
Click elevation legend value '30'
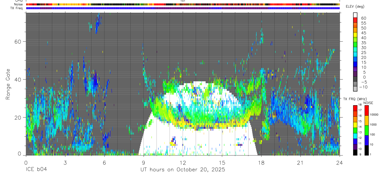point(363,47)
